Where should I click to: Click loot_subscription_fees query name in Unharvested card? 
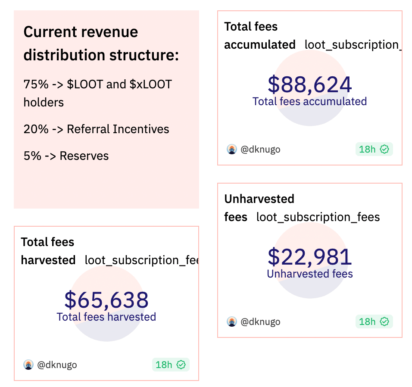coord(318,217)
